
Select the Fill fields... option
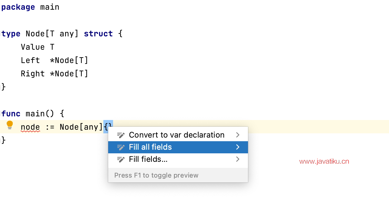148,159
